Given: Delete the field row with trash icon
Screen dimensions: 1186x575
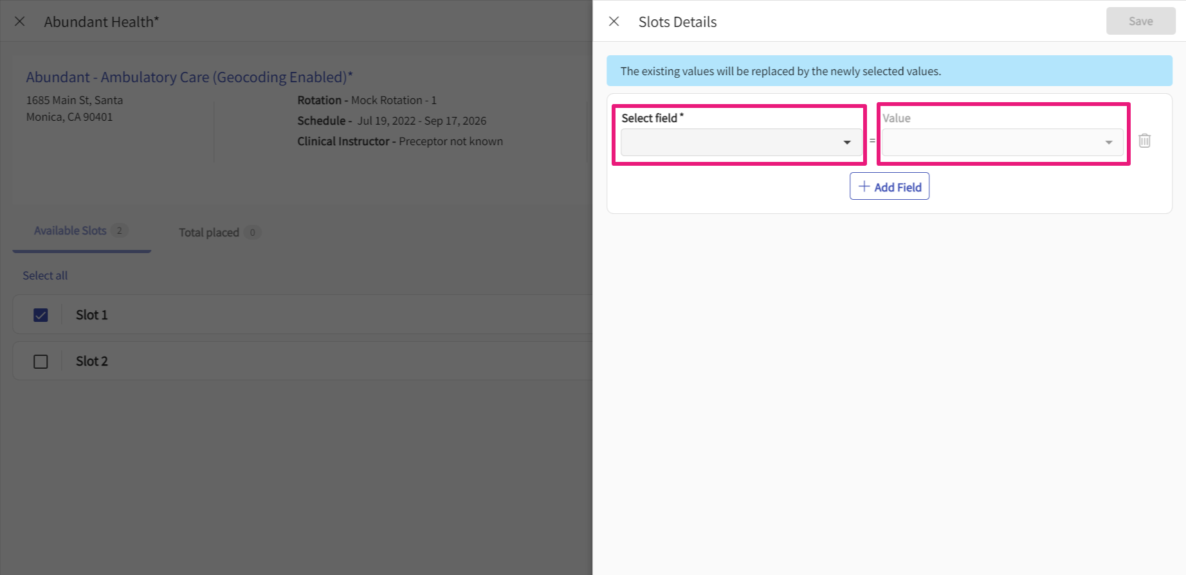Looking at the screenshot, I should (1144, 141).
